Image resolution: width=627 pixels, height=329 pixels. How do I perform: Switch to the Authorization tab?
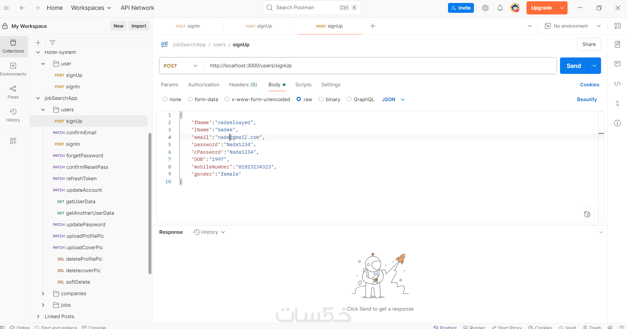click(204, 85)
